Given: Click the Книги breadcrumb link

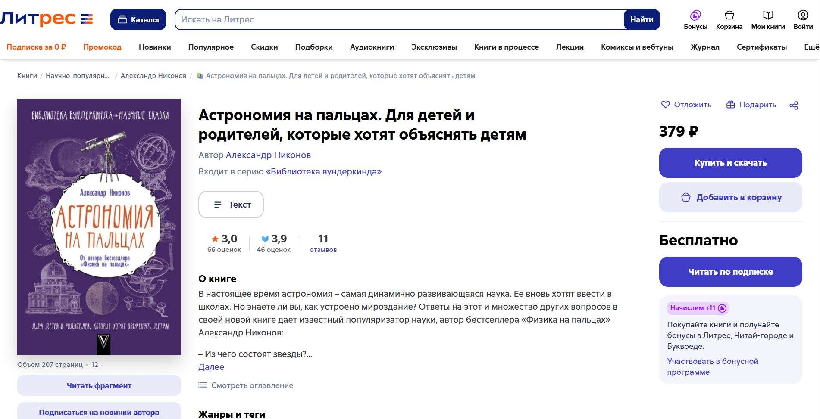Looking at the screenshot, I should 27,76.
